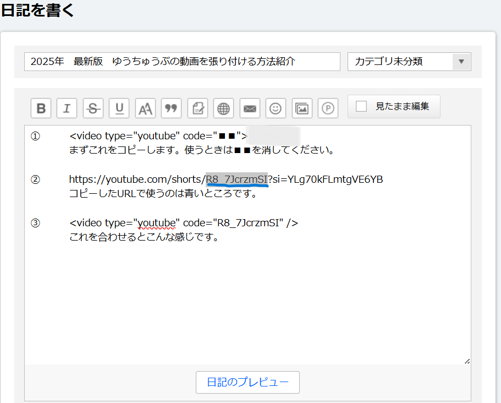
Task: Click the text コピーしたURLで使うのは青いところです
Action: click(163, 193)
